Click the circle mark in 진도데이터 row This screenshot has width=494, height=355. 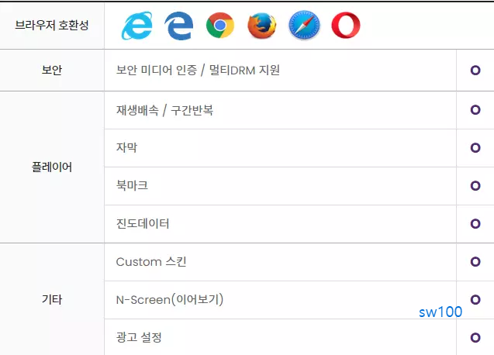pyautogui.click(x=475, y=224)
